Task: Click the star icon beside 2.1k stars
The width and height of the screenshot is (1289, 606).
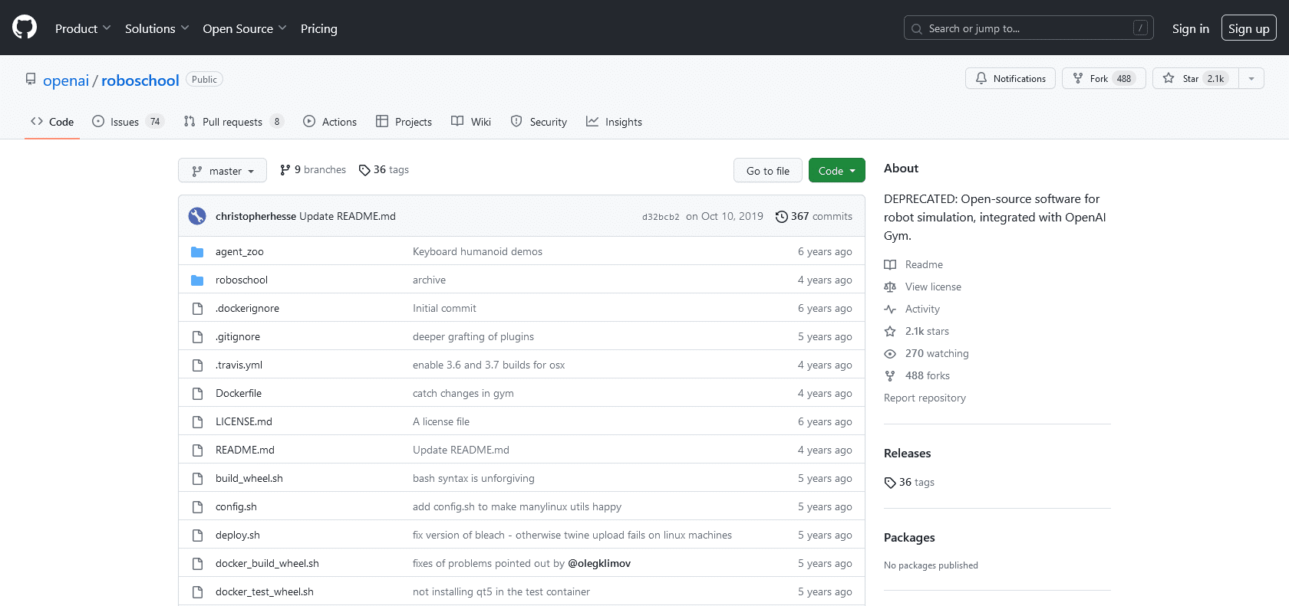Action: (x=890, y=332)
